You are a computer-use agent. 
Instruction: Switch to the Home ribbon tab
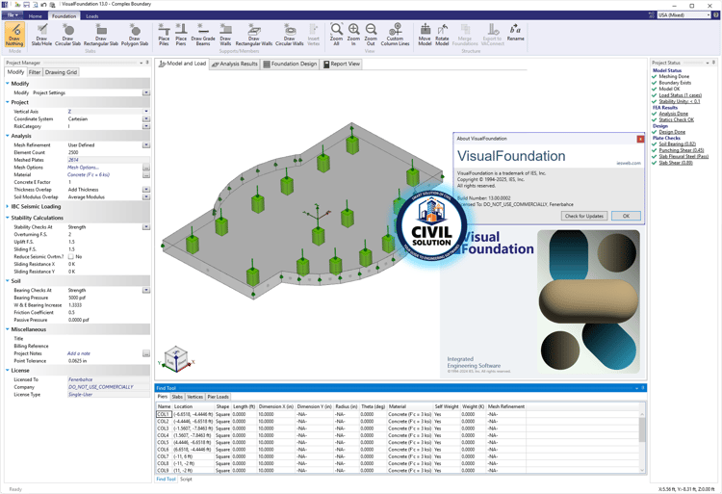[35, 16]
